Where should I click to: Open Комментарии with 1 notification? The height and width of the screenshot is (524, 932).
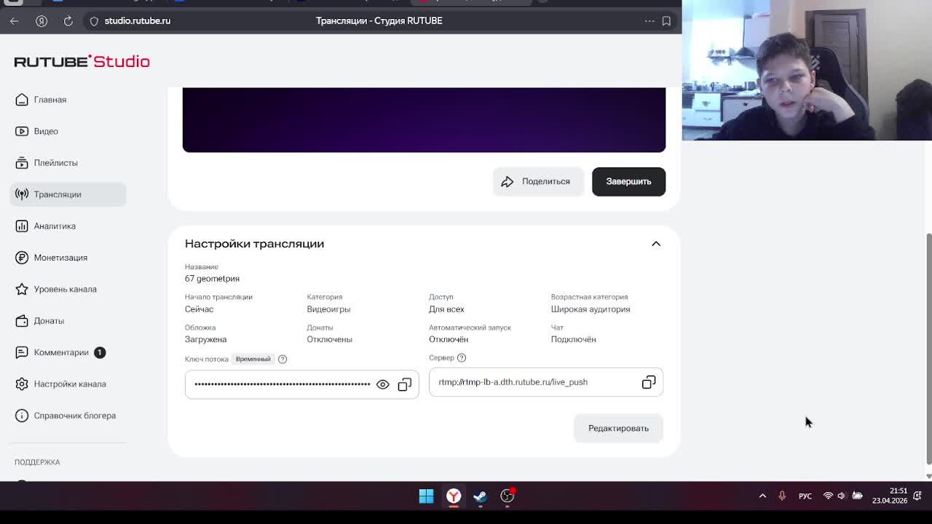[68, 352]
